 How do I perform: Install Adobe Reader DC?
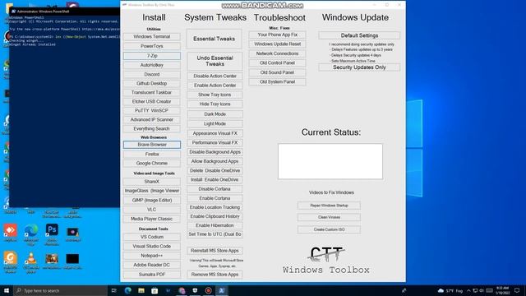tap(152, 265)
